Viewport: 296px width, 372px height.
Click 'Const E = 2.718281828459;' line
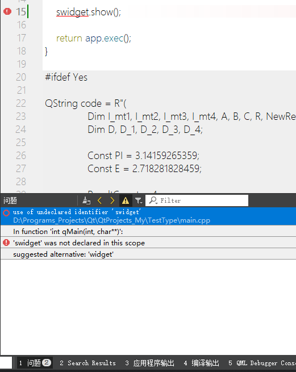click(x=144, y=169)
